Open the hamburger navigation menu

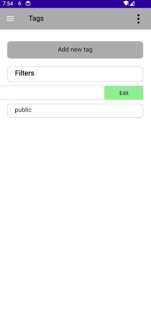[x=10, y=19]
